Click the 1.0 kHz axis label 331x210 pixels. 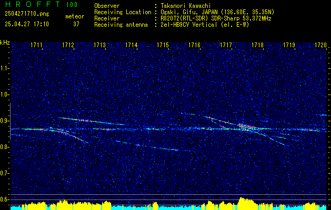(4, 94)
